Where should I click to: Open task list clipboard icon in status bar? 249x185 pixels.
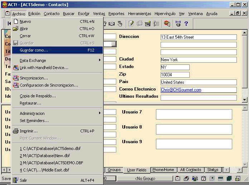tap(204, 179)
